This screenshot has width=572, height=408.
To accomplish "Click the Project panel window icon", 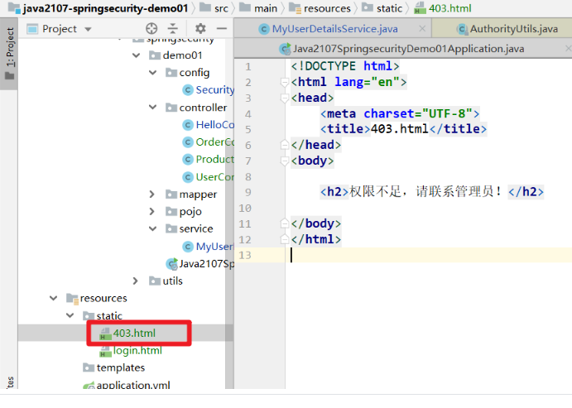I will click(32, 29).
